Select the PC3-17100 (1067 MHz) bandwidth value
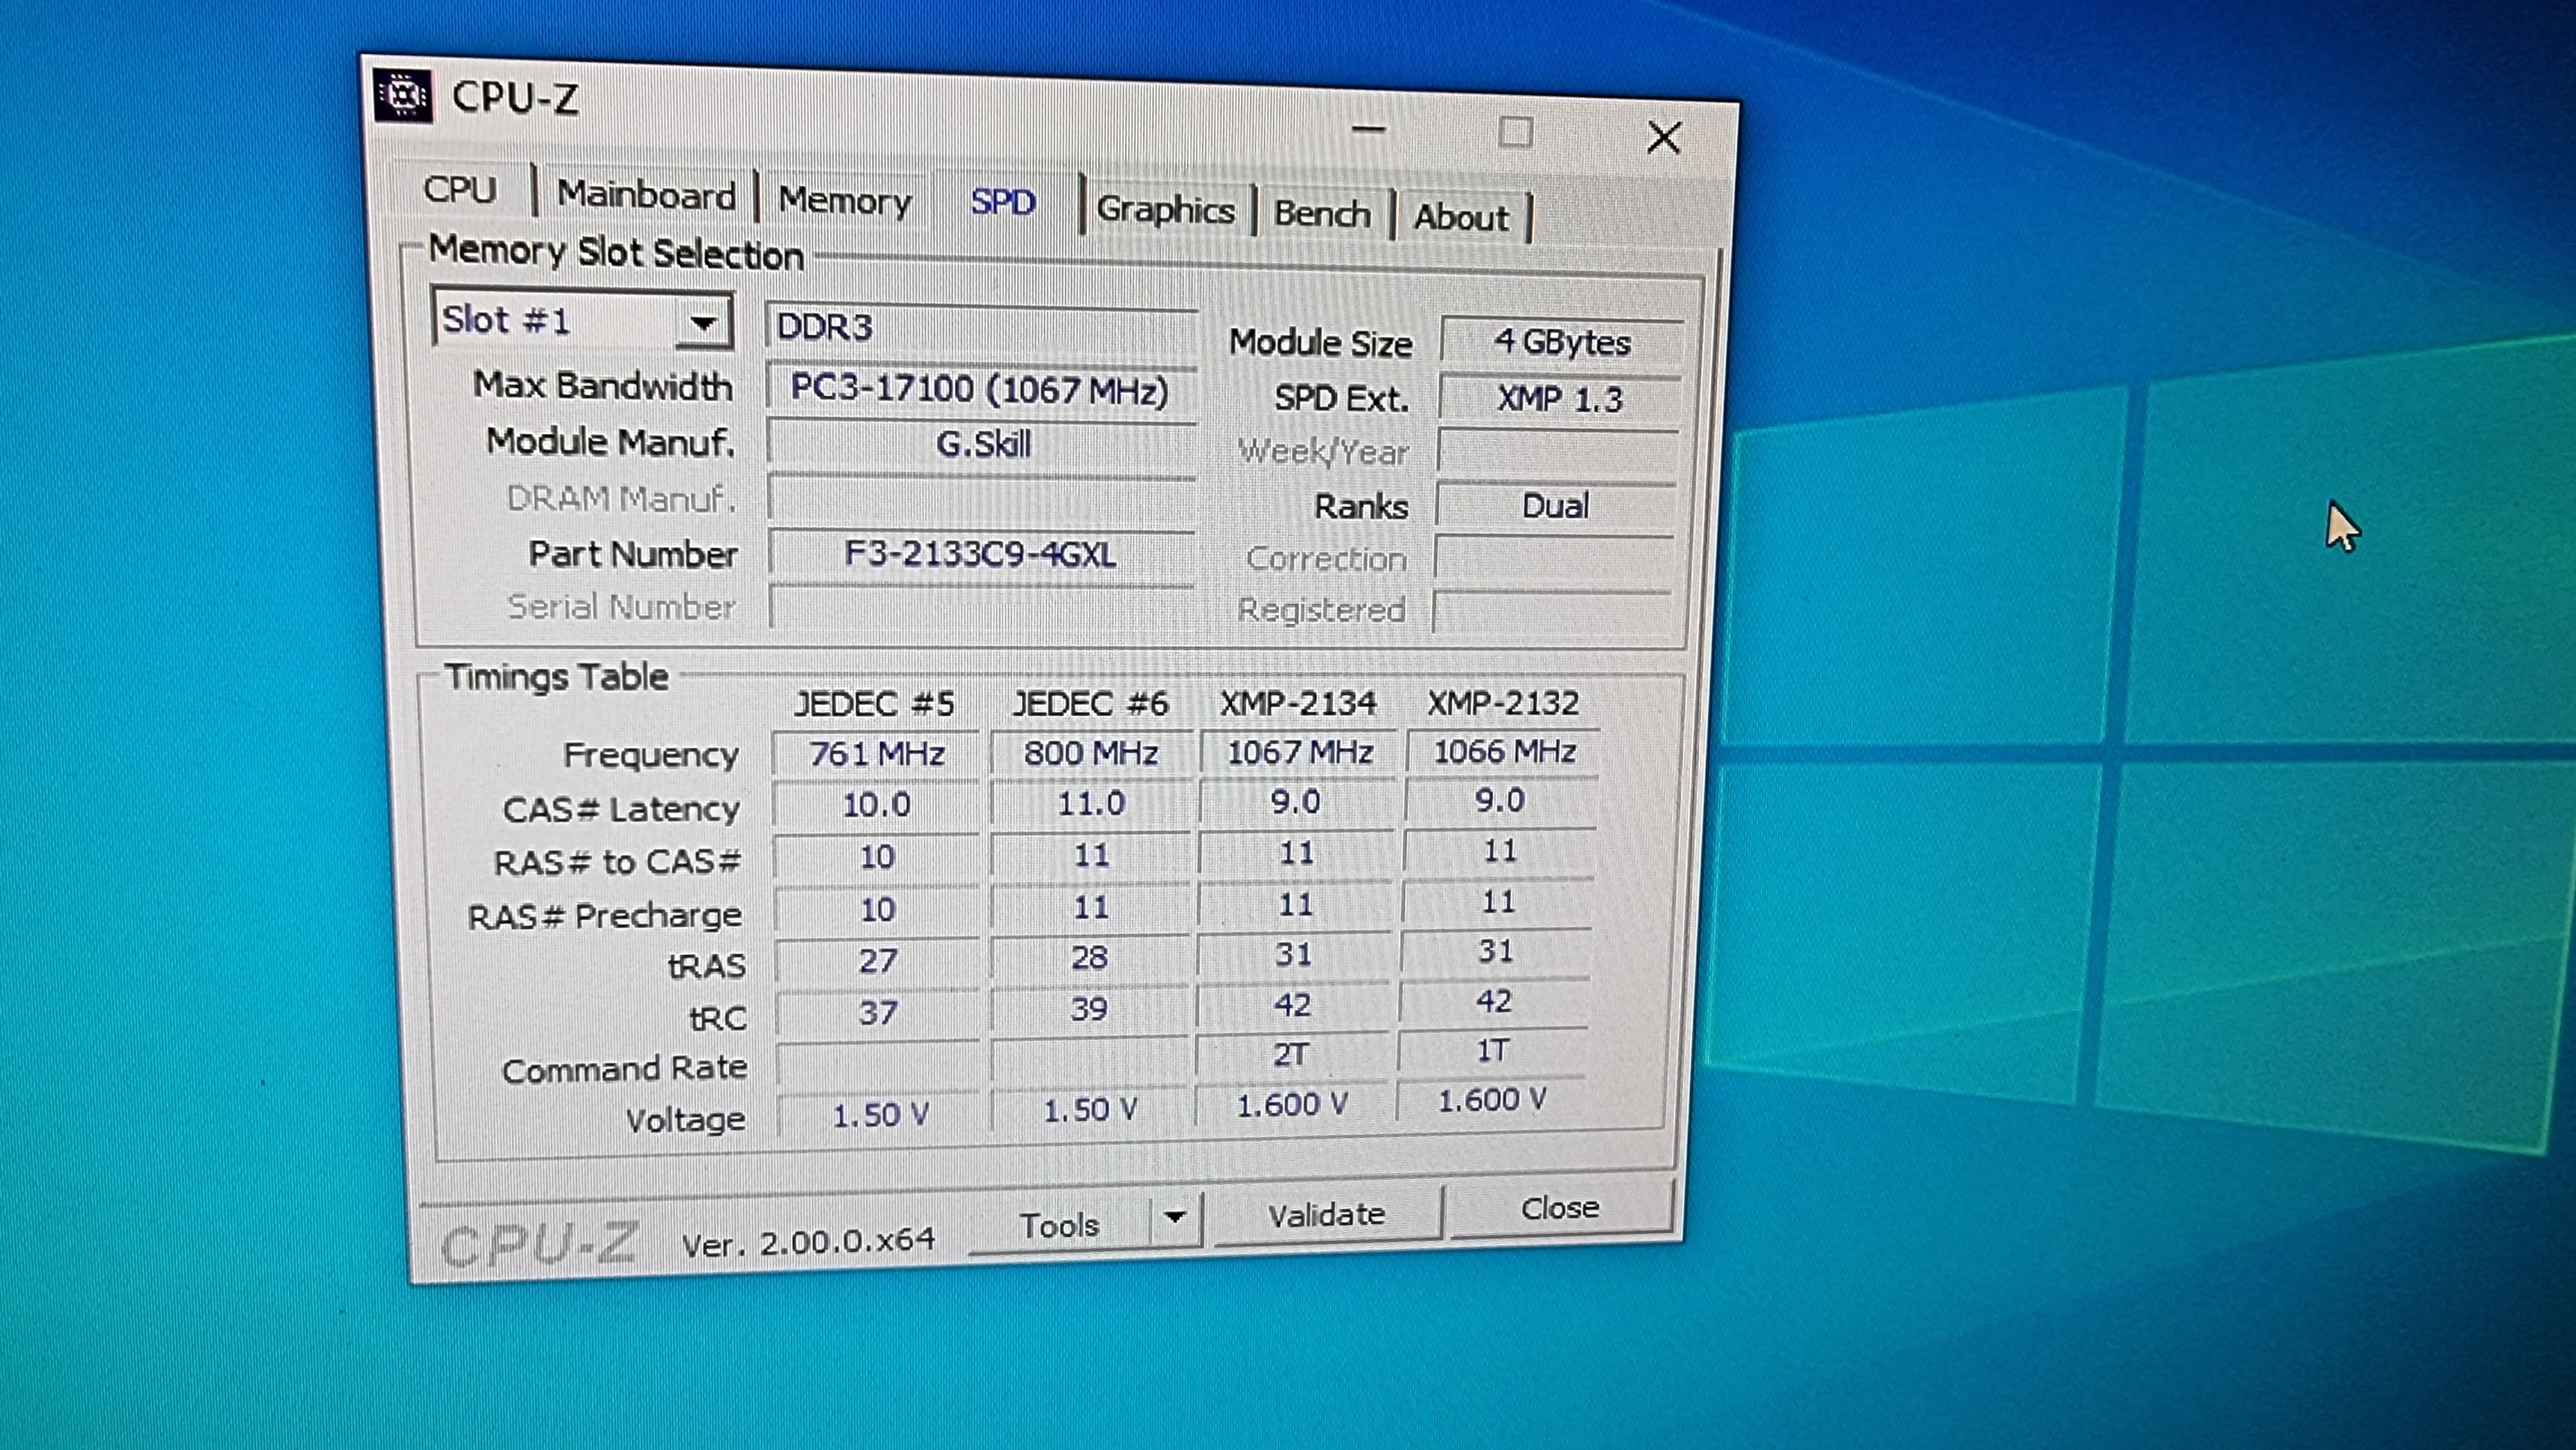The height and width of the screenshot is (1450, 2576). [x=981, y=389]
